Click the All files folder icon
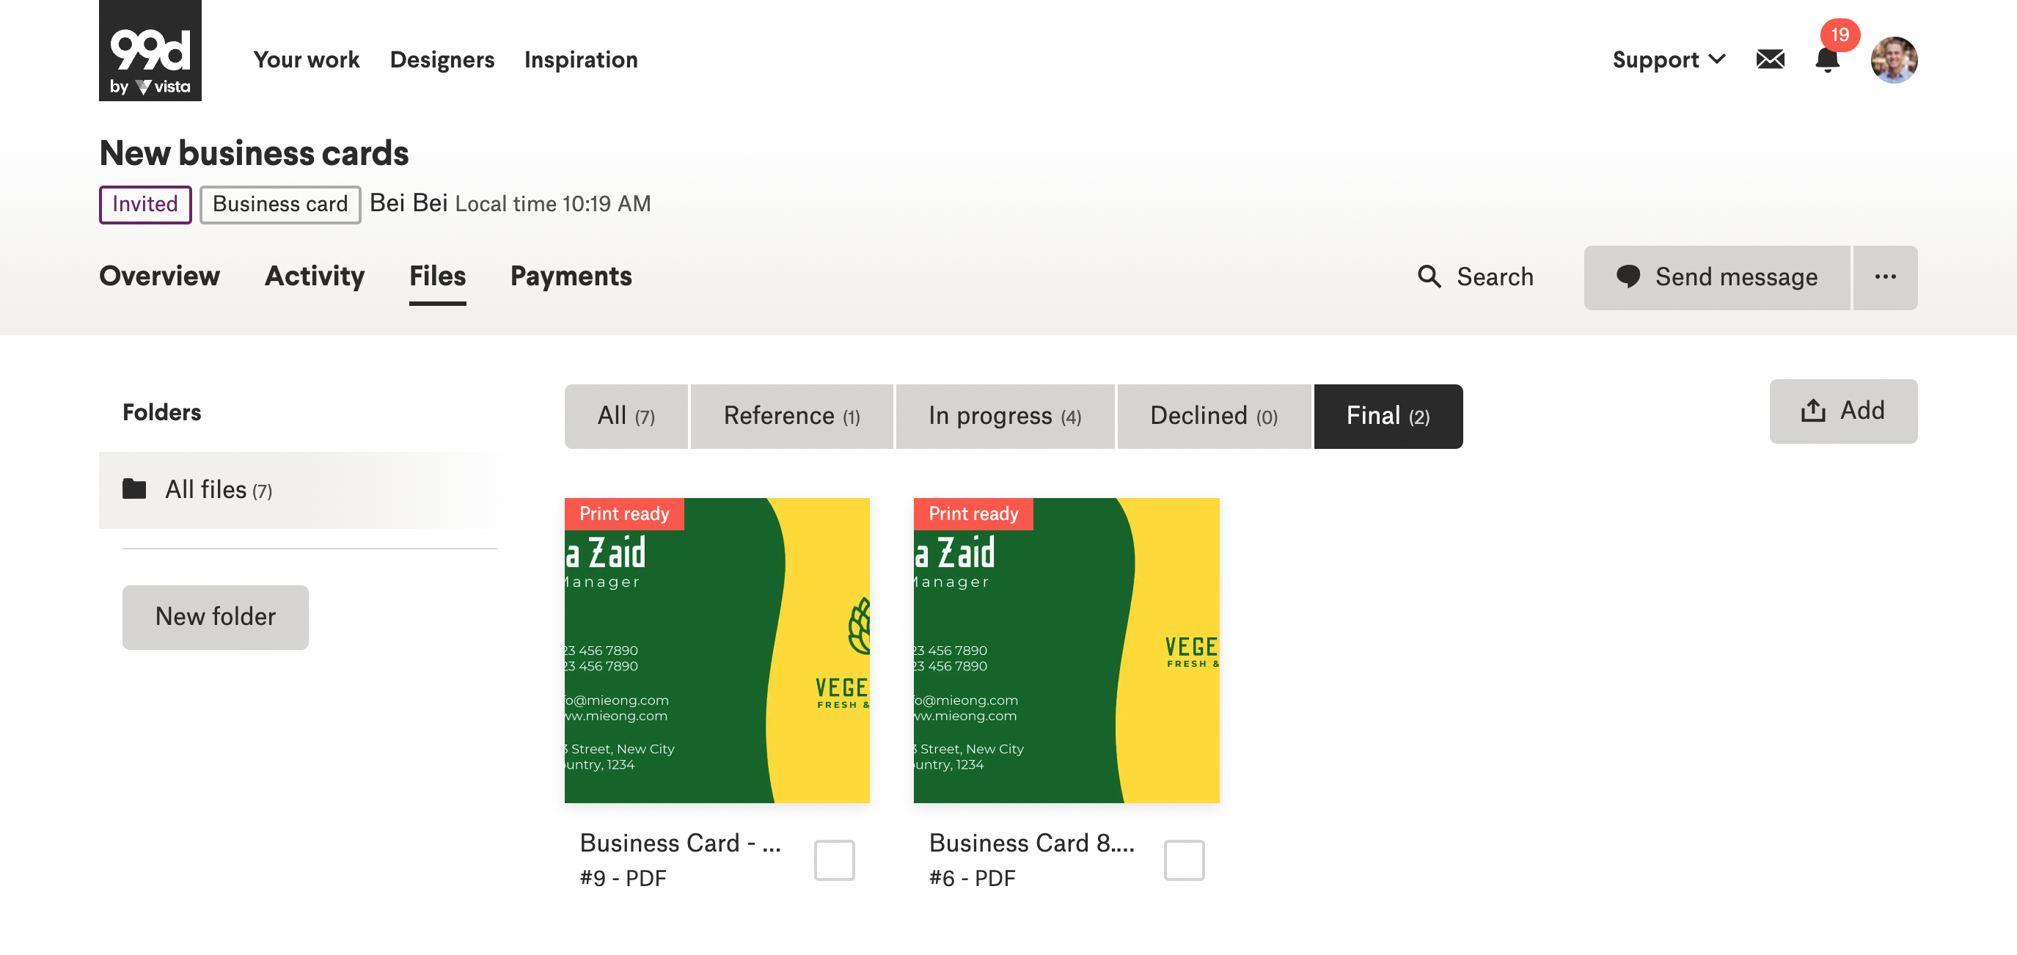The image size is (2017, 955). point(135,489)
